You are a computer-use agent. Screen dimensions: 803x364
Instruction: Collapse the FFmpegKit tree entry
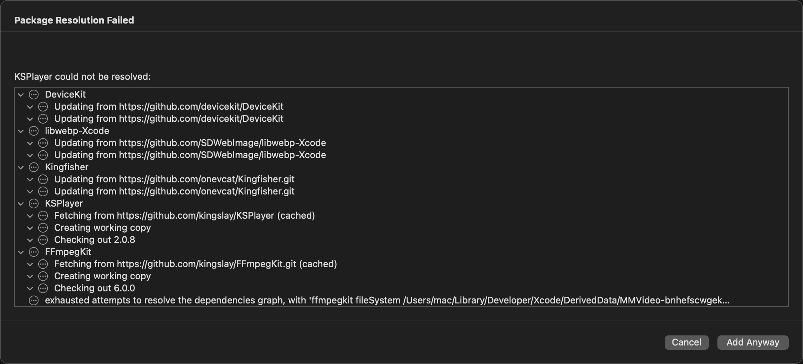tap(21, 252)
